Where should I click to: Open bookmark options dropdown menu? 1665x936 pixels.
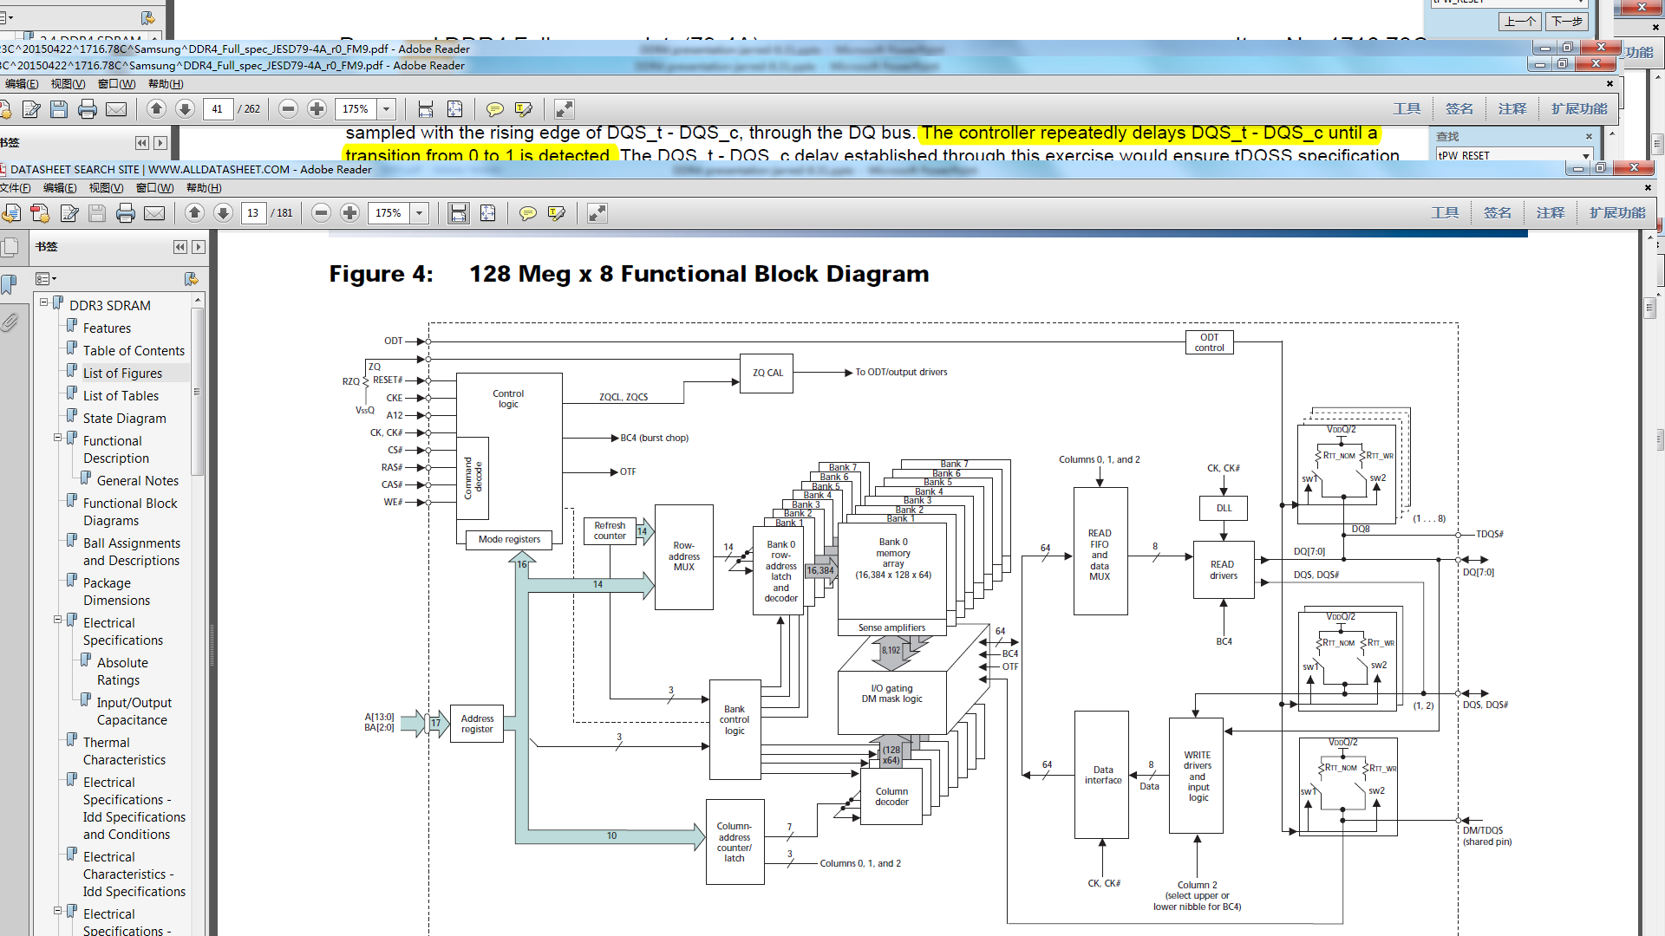(x=46, y=278)
